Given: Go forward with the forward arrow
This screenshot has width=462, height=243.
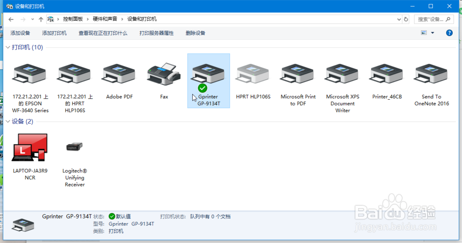Looking at the screenshot, I should coord(23,19).
